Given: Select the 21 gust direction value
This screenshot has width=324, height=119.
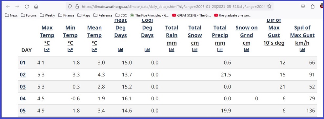Looking at the screenshot, I should [x=282, y=87].
